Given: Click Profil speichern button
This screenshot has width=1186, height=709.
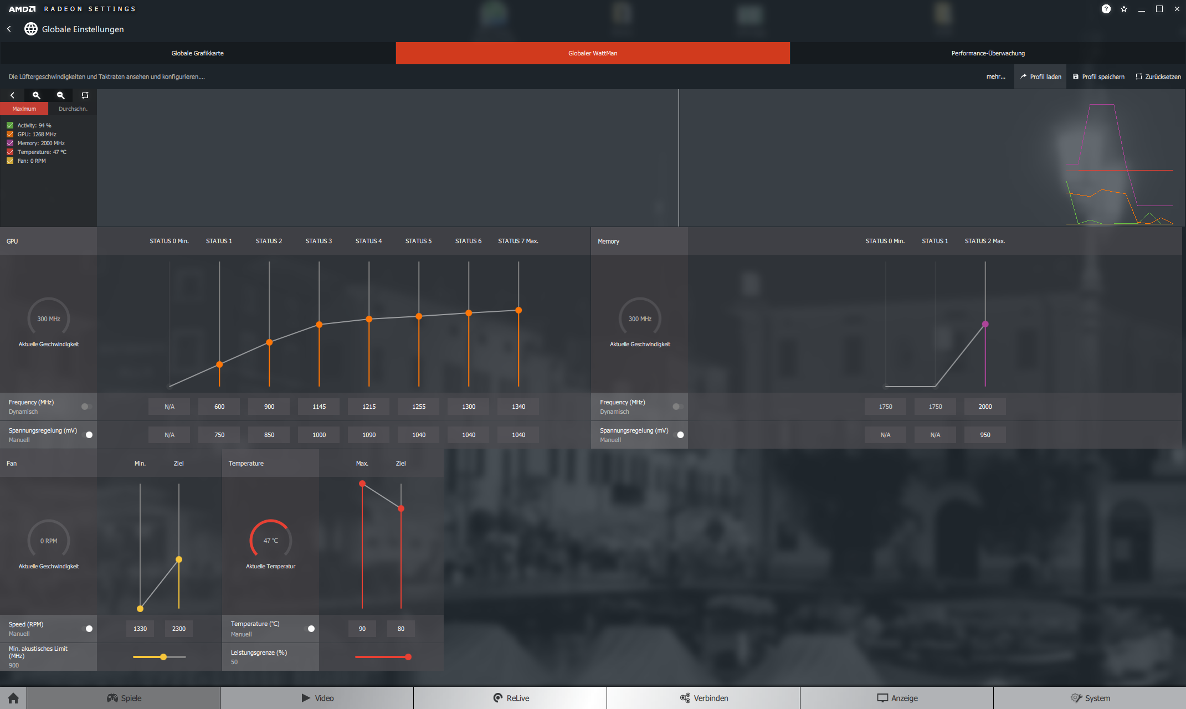Looking at the screenshot, I should pos(1098,76).
